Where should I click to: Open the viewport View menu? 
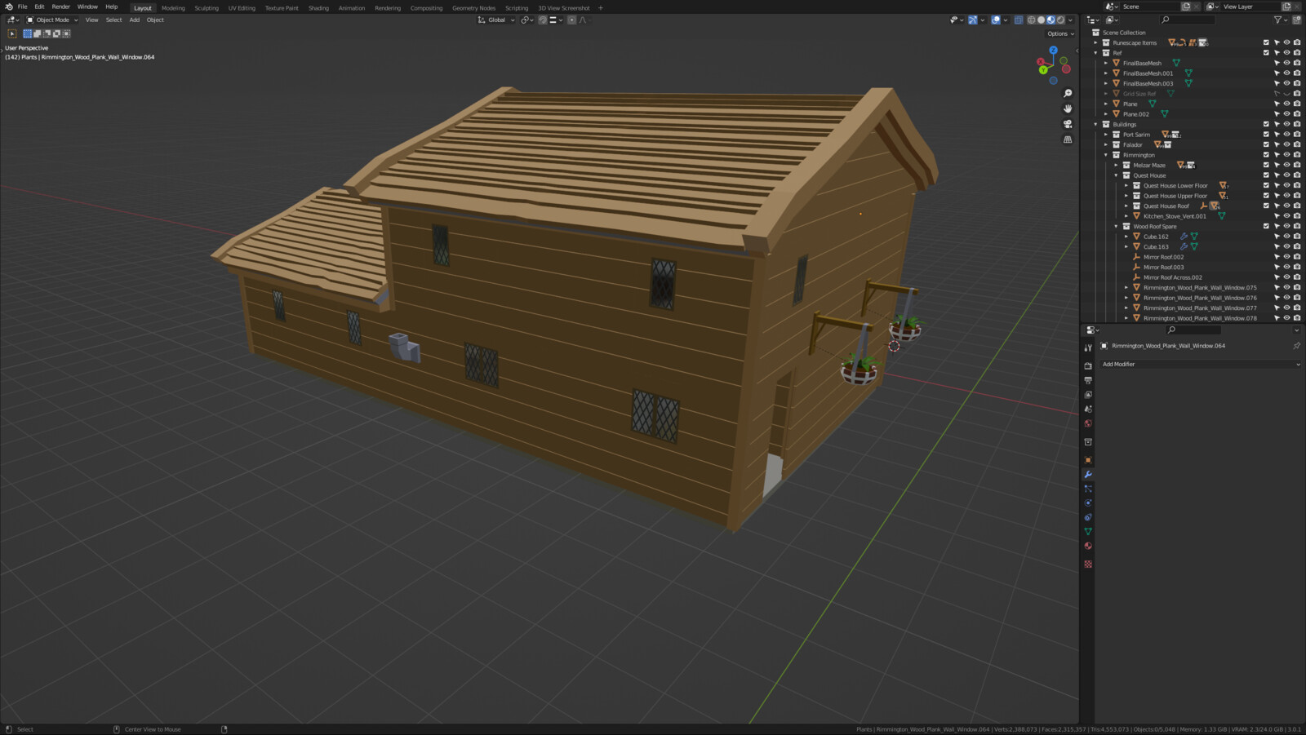91,20
